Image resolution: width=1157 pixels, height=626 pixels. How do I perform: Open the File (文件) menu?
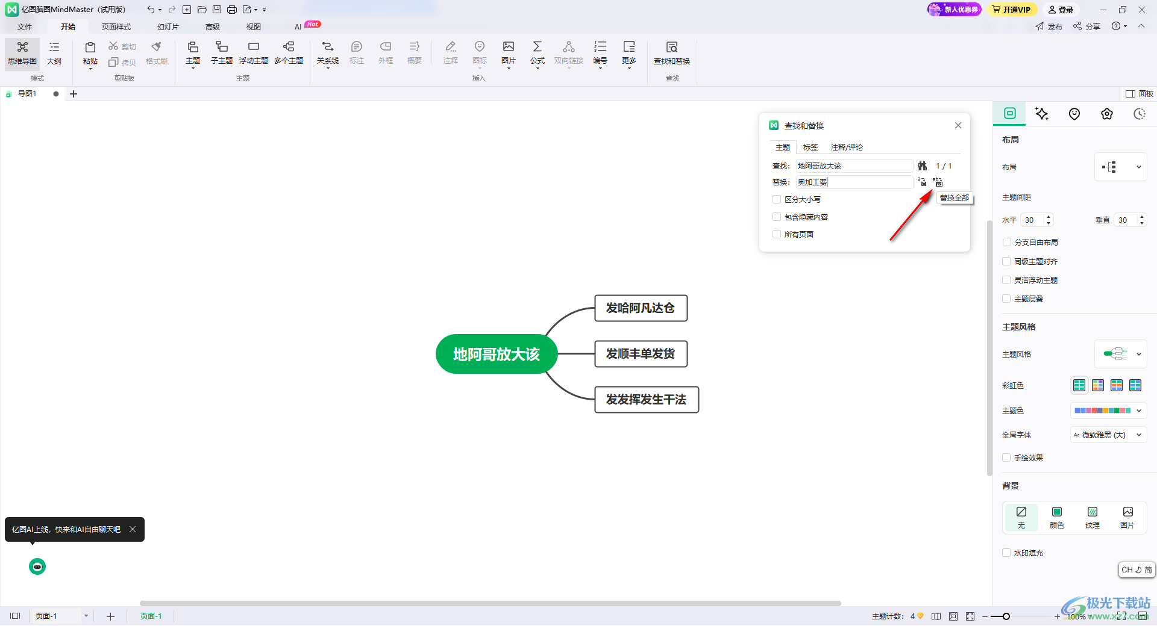[25, 26]
